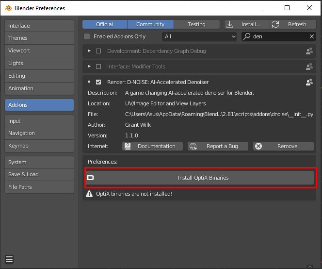Toggle the Official support level filter
Image resolution: width=322 pixels, height=269 pixels.
105,24
